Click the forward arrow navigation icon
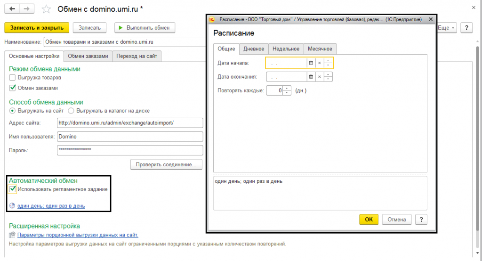The width and height of the screenshot is (482, 261). pos(27,8)
